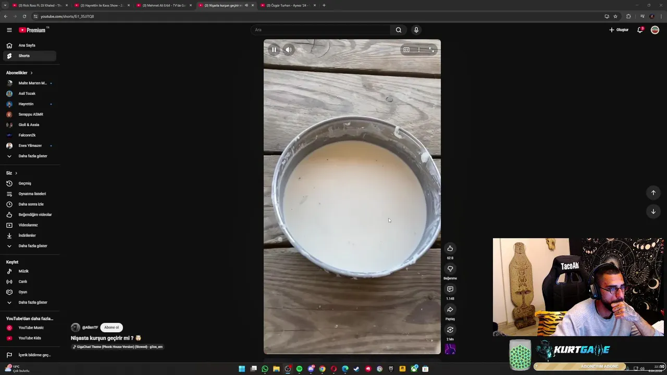Open Oyun gaming under Keşfet

pyautogui.click(x=30, y=292)
